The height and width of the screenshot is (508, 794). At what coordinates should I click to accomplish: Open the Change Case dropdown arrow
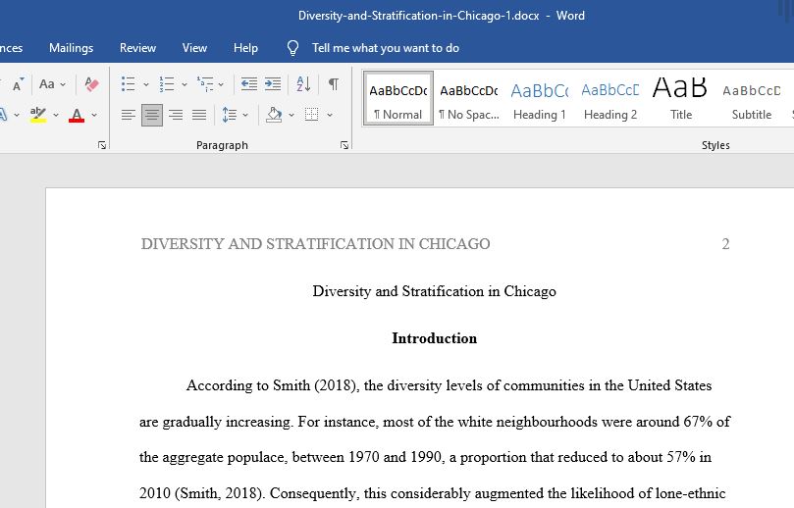[x=63, y=84]
